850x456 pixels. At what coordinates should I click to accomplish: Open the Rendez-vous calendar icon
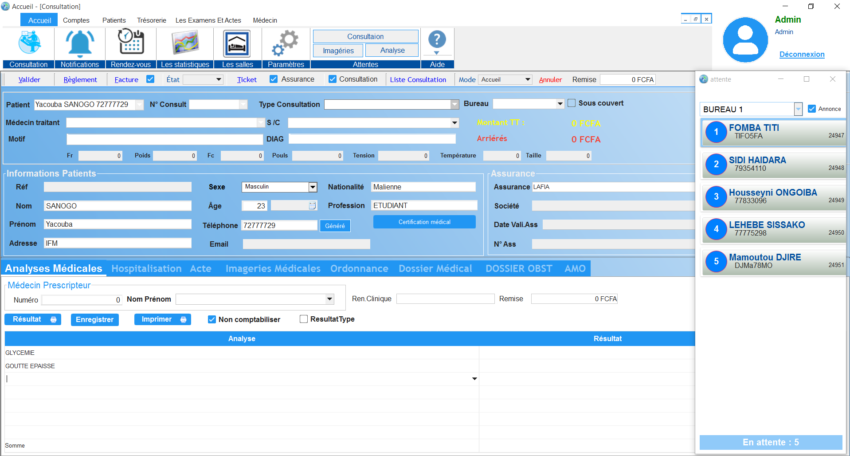(x=131, y=43)
